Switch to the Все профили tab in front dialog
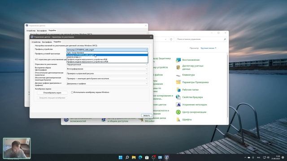Screen dimensions: 287x161 47,42
